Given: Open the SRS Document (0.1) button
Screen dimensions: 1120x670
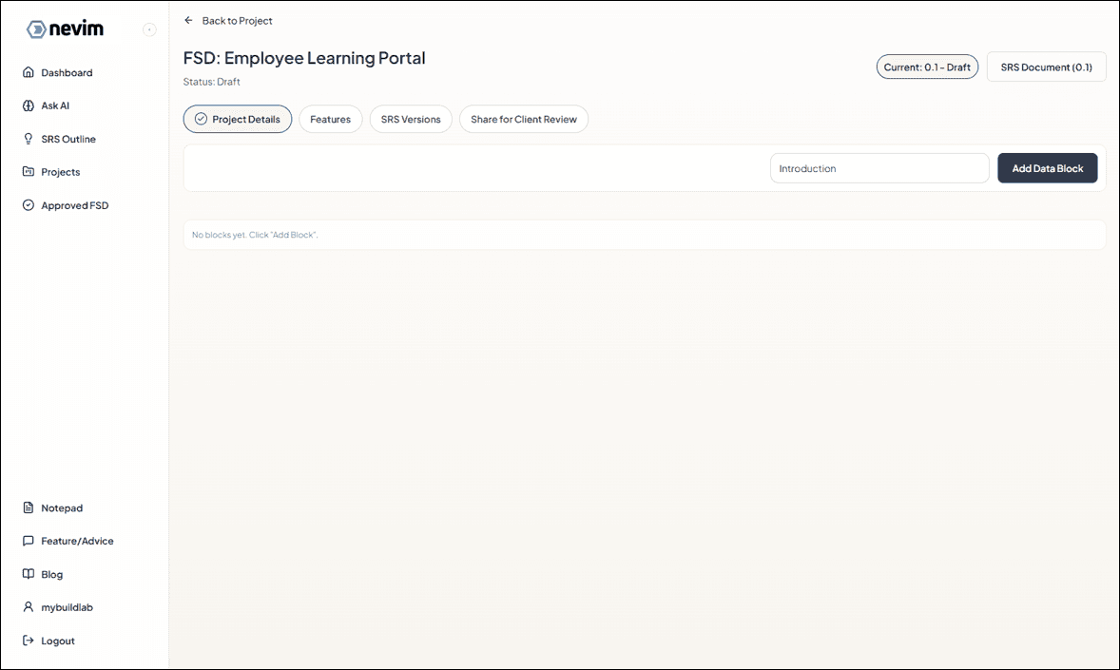Looking at the screenshot, I should click(x=1046, y=67).
